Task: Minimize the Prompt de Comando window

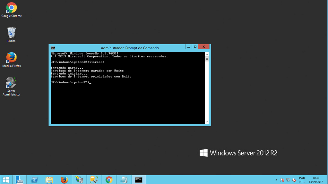Action: [x=188, y=47]
